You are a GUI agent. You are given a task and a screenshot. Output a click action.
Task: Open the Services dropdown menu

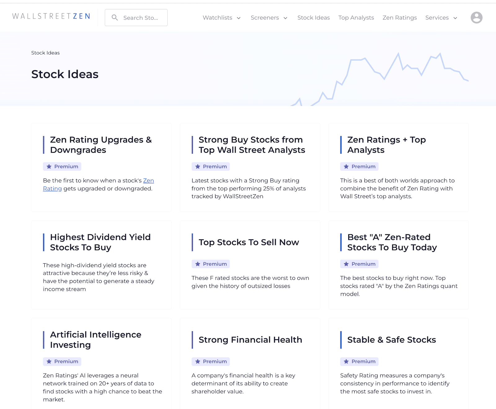[441, 18]
